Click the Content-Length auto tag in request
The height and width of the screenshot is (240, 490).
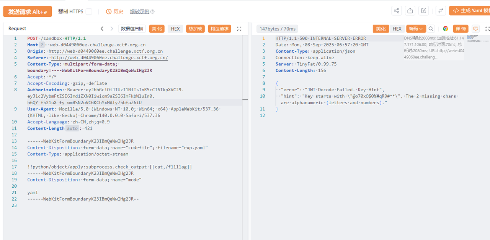pyautogui.click(x=72, y=128)
